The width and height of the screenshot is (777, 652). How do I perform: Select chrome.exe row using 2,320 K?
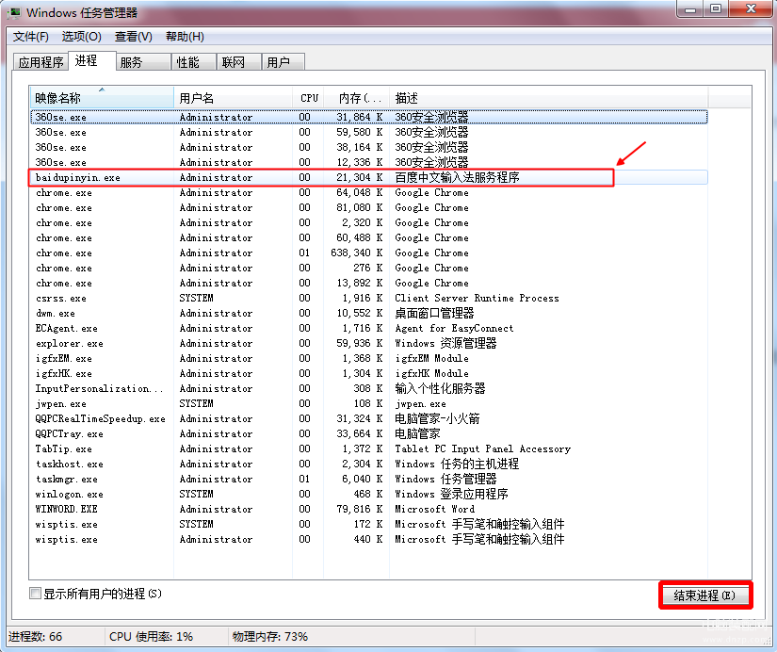coord(368,222)
